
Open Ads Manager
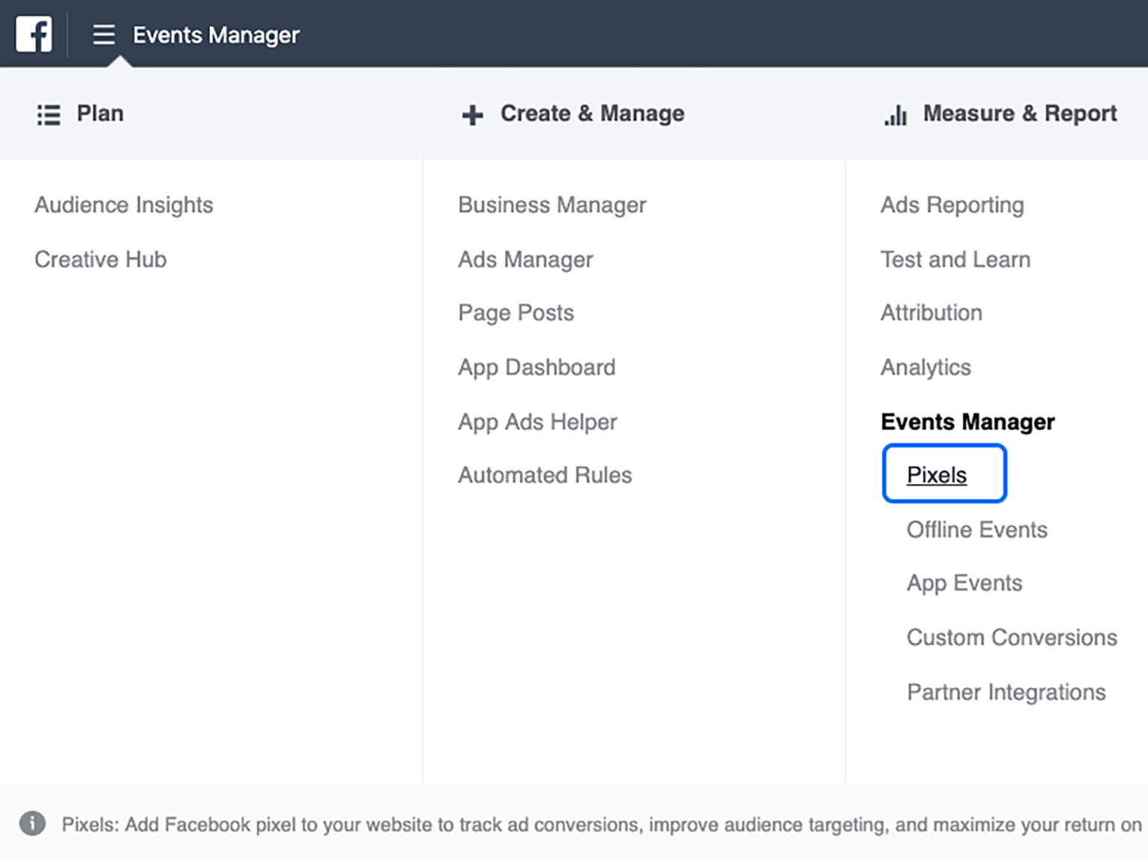pos(525,259)
